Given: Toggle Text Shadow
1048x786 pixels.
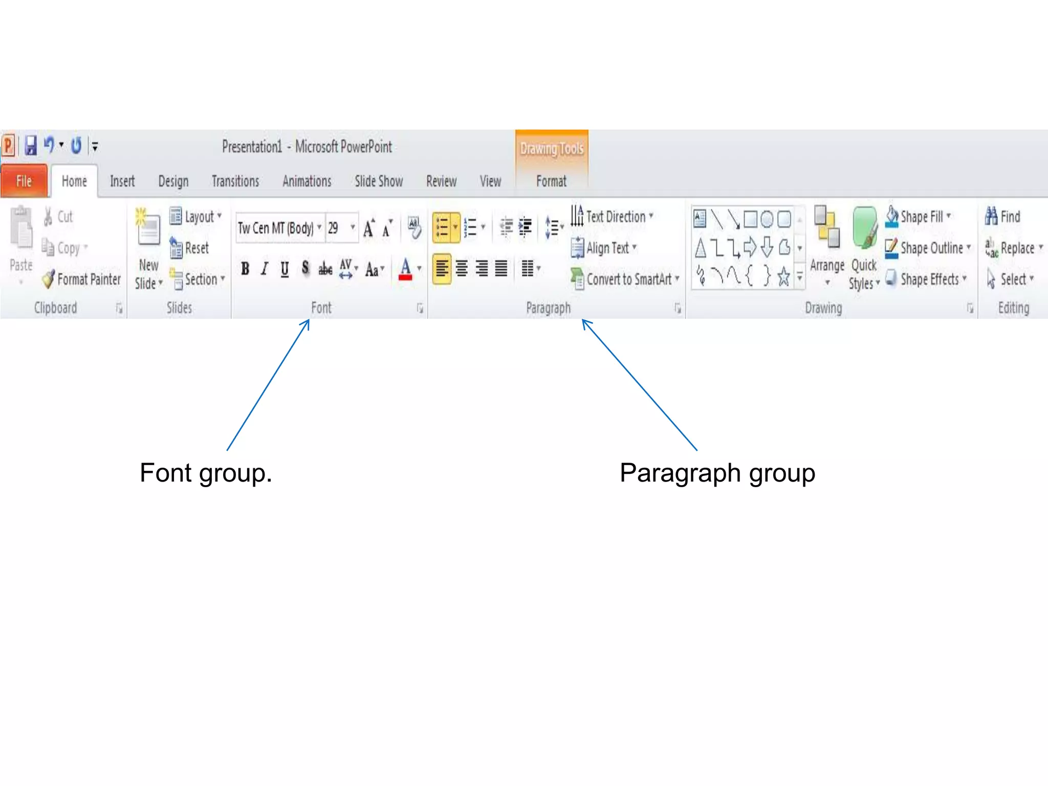Looking at the screenshot, I should [305, 268].
